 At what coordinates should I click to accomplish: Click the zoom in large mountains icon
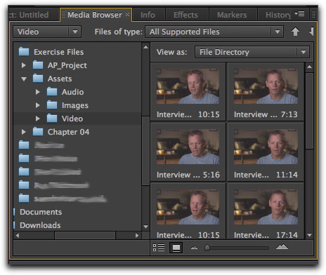(x=282, y=247)
